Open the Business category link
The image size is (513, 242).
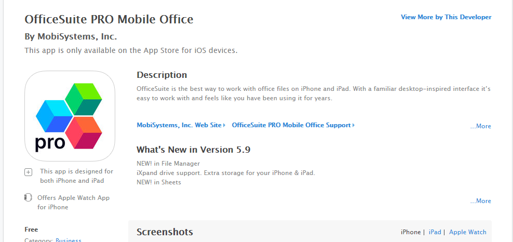[69, 240]
